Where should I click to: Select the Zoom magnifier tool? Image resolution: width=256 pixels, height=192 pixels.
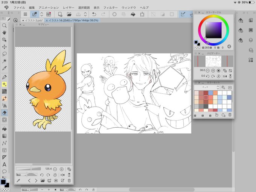[5, 26]
